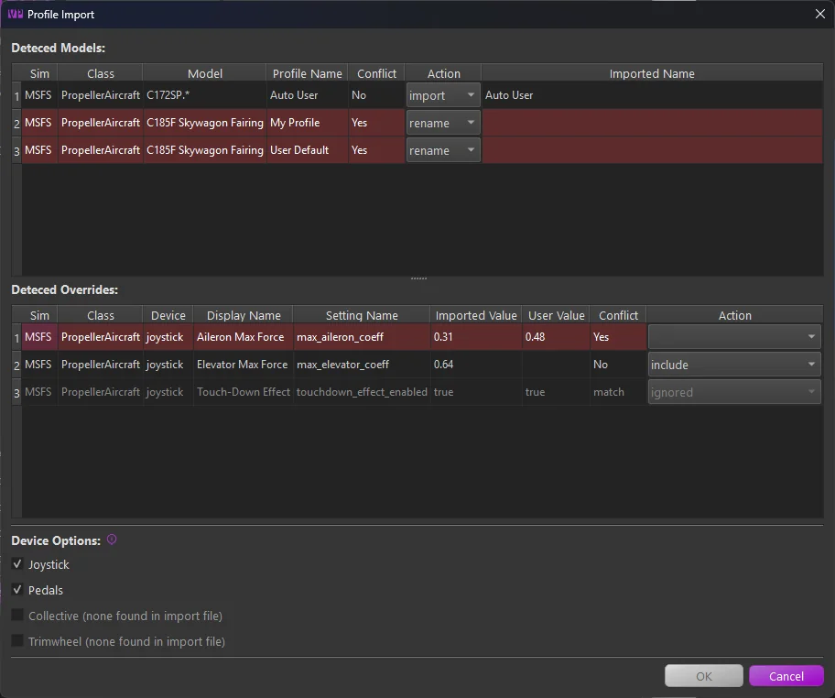
Task: Open action dropdown for Aileron Max Force
Action: pyautogui.click(x=733, y=337)
